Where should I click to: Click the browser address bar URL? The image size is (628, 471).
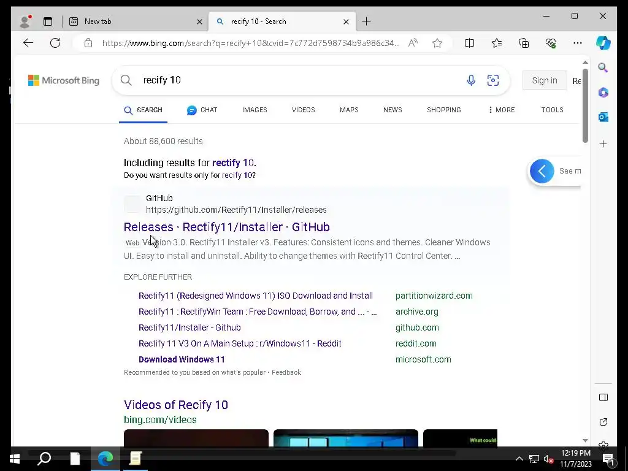(x=251, y=44)
